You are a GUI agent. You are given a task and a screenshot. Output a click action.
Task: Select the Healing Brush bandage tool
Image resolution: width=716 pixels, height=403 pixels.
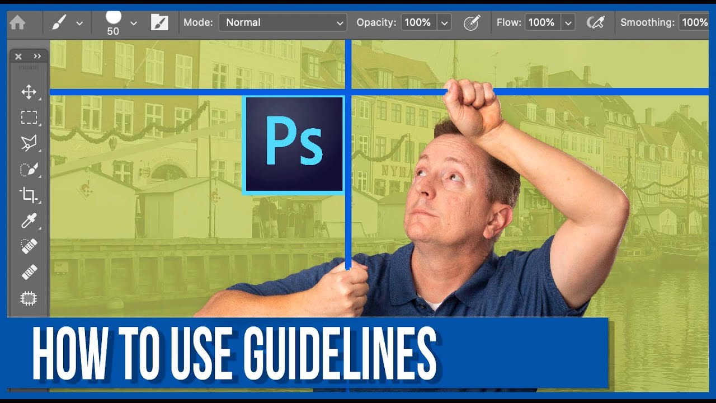click(29, 273)
